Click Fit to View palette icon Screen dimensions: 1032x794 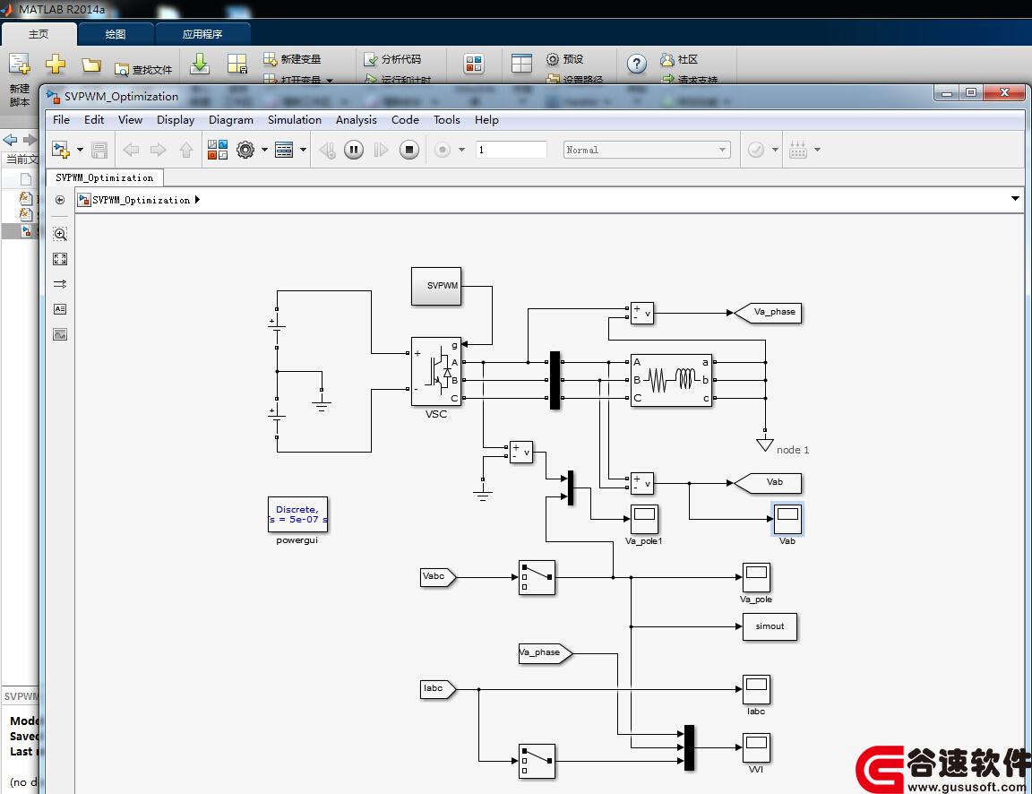(60, 259)
